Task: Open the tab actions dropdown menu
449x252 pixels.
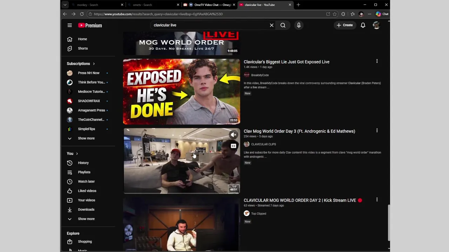Action: pos(65,5)
